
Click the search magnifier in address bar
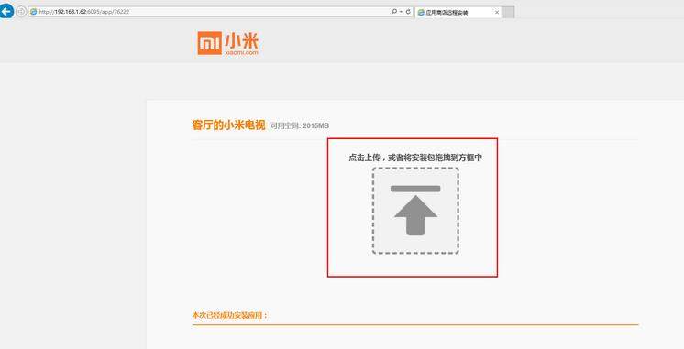click(394, 12)
